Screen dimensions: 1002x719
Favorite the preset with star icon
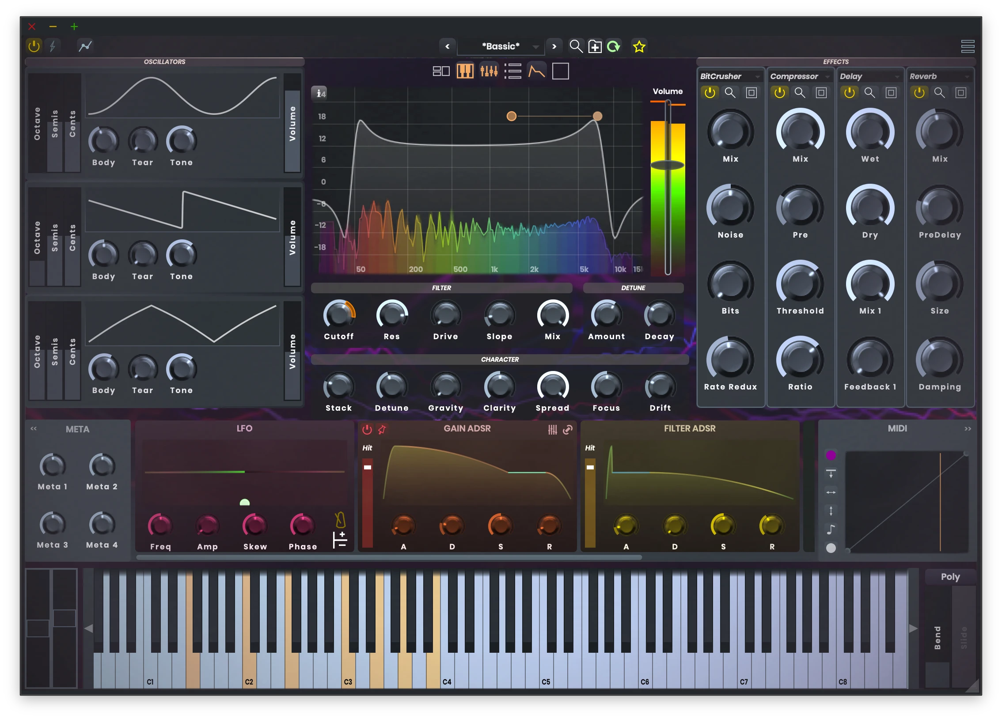point(639,46)
